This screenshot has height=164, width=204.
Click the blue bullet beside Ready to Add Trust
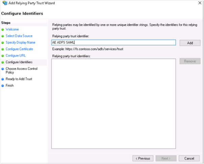click(x=3, y=79)
